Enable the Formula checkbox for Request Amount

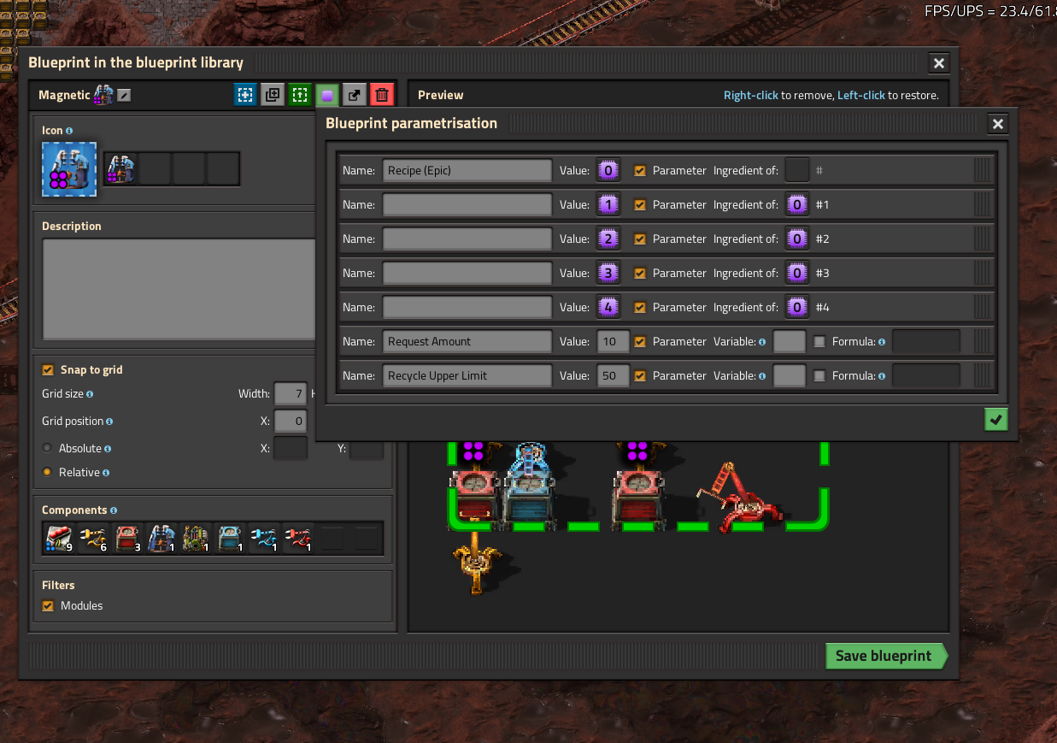coord(819,341)
